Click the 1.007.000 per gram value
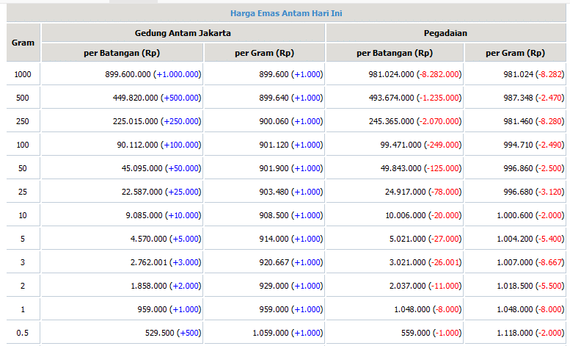 coord(515,262)
